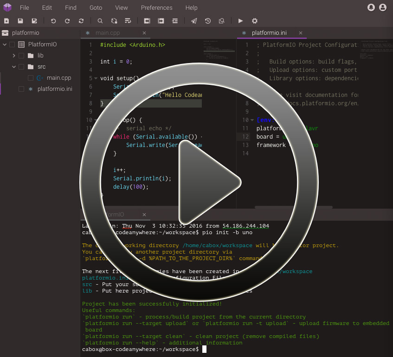The image size is (393, 357).
Task: Click the platformio.ini horizontal scrollbar
Action: pos(294,207)
